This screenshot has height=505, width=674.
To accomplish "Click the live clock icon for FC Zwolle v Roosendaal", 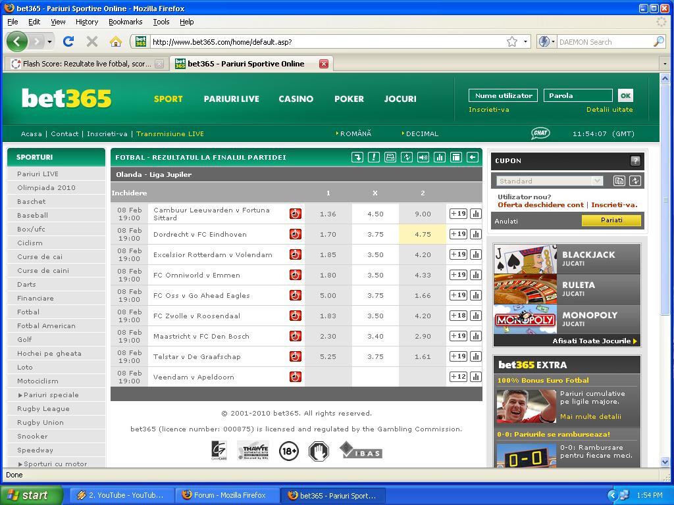I will pyautogui.click(x=296, y=316).
